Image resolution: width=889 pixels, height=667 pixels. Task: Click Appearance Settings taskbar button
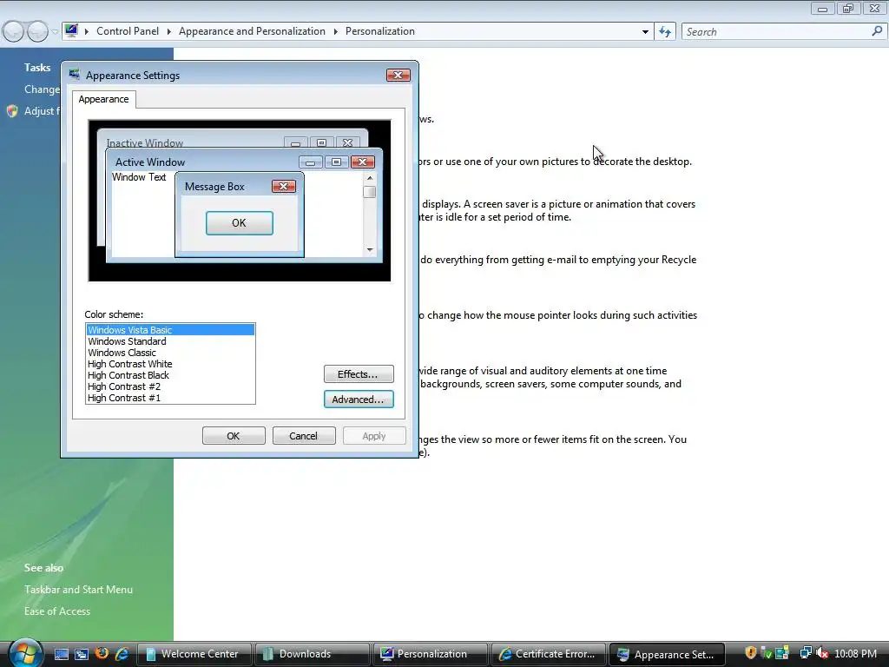click(666, 654)
